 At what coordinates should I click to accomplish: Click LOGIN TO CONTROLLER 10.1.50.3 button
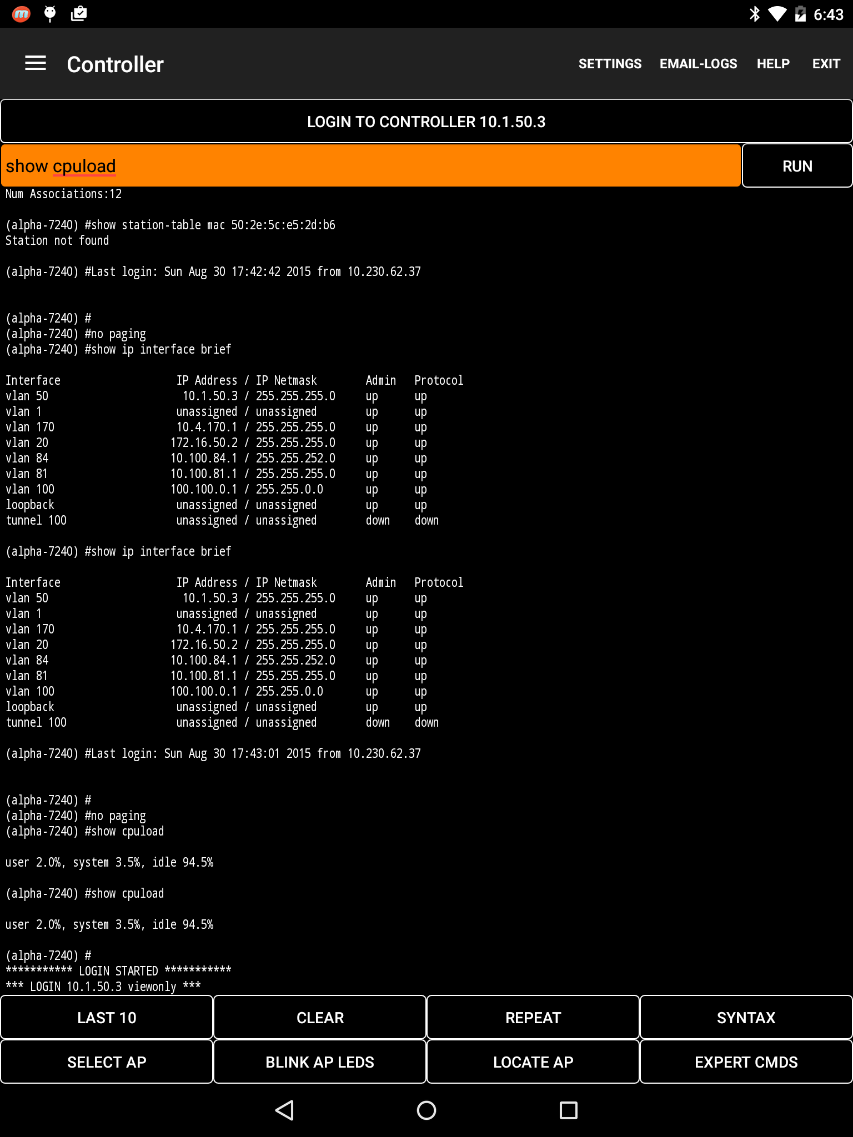426,122
